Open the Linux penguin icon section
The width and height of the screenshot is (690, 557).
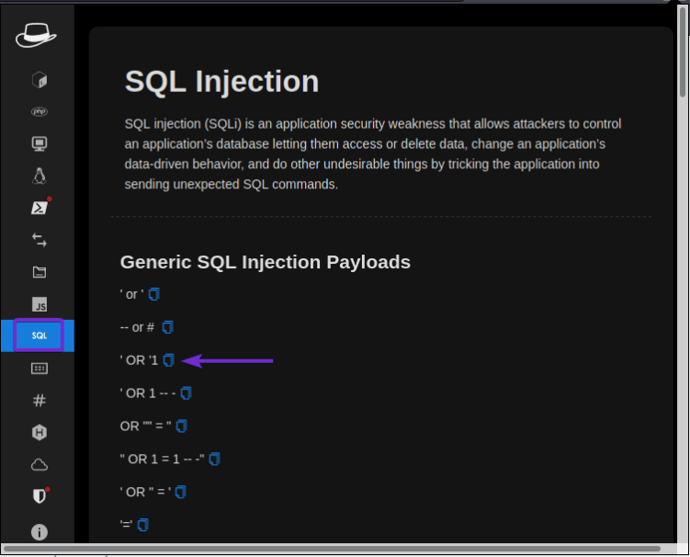point(39,176)
